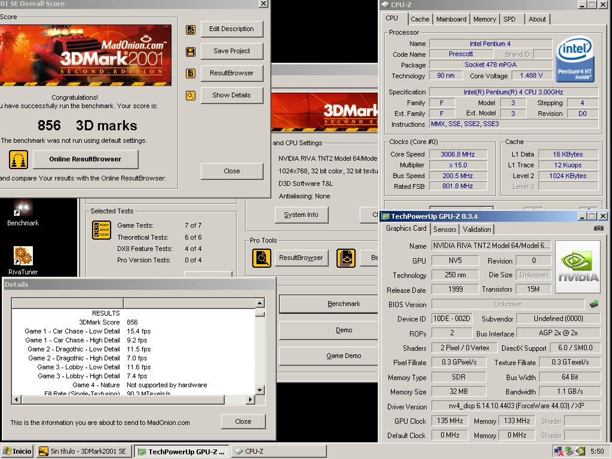Click the NVIDIA logo in GPU-Z

(x=578, y=267)
